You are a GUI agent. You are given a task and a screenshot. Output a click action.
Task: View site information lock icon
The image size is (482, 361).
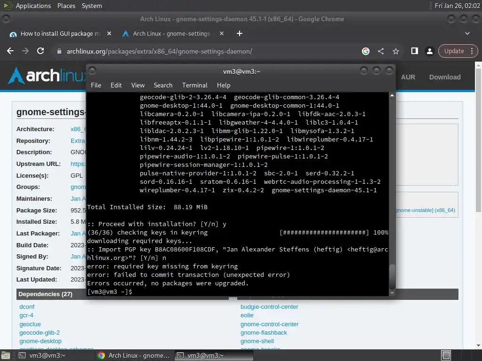59,51
